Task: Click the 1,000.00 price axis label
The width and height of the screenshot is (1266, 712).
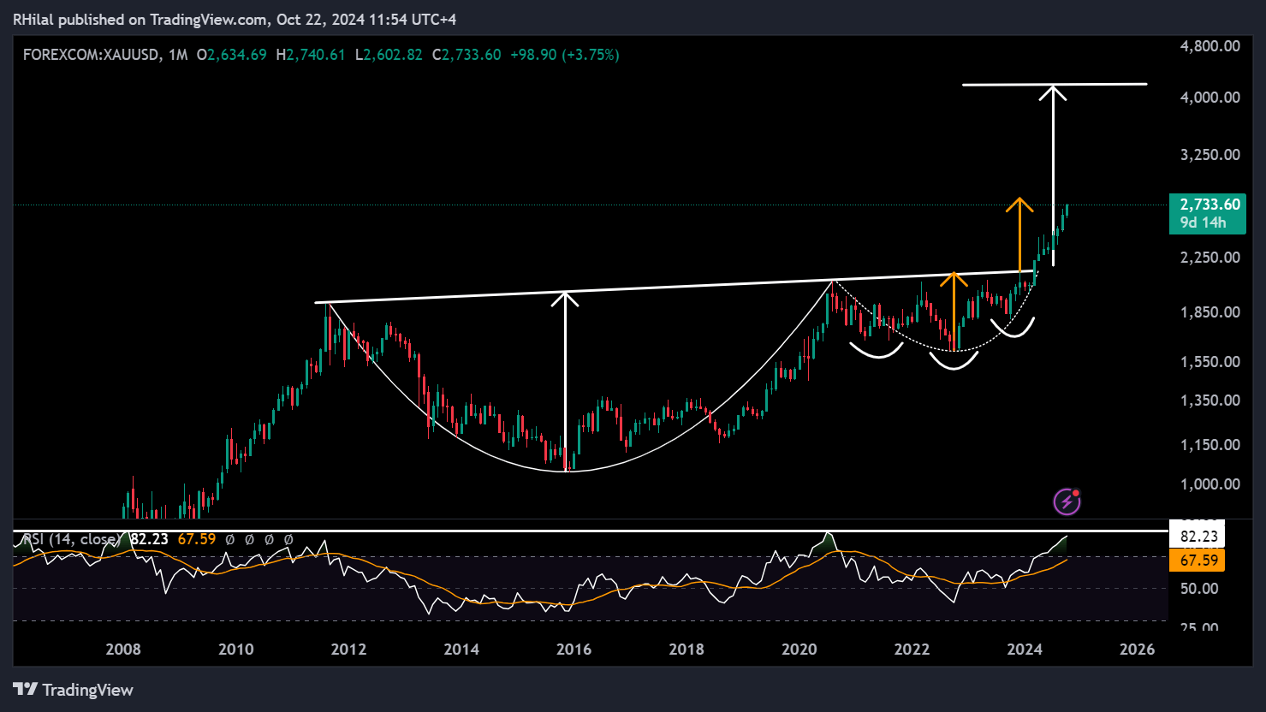Action: pos(1210,484)
